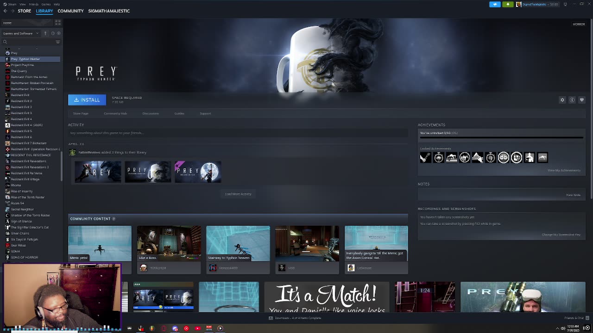593x333 pixels.
Task: Open advanced filter options icon
Action: tap(58, 42)
